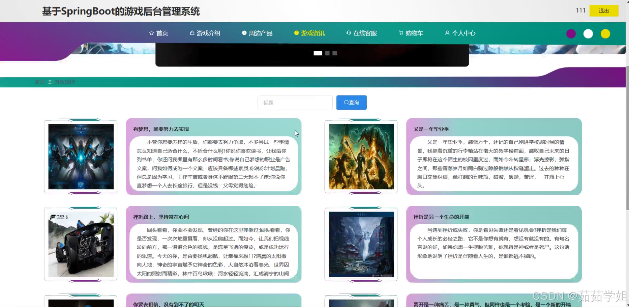This screenshot has height=307, width=629.
Task: Click the star icon beside 首页
Action: (151, 33)
